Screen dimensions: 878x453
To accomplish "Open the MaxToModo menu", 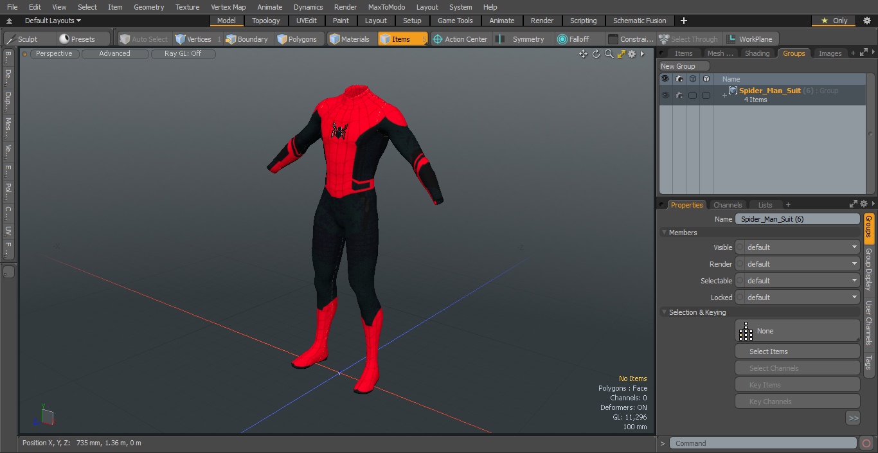I will 386,7.
